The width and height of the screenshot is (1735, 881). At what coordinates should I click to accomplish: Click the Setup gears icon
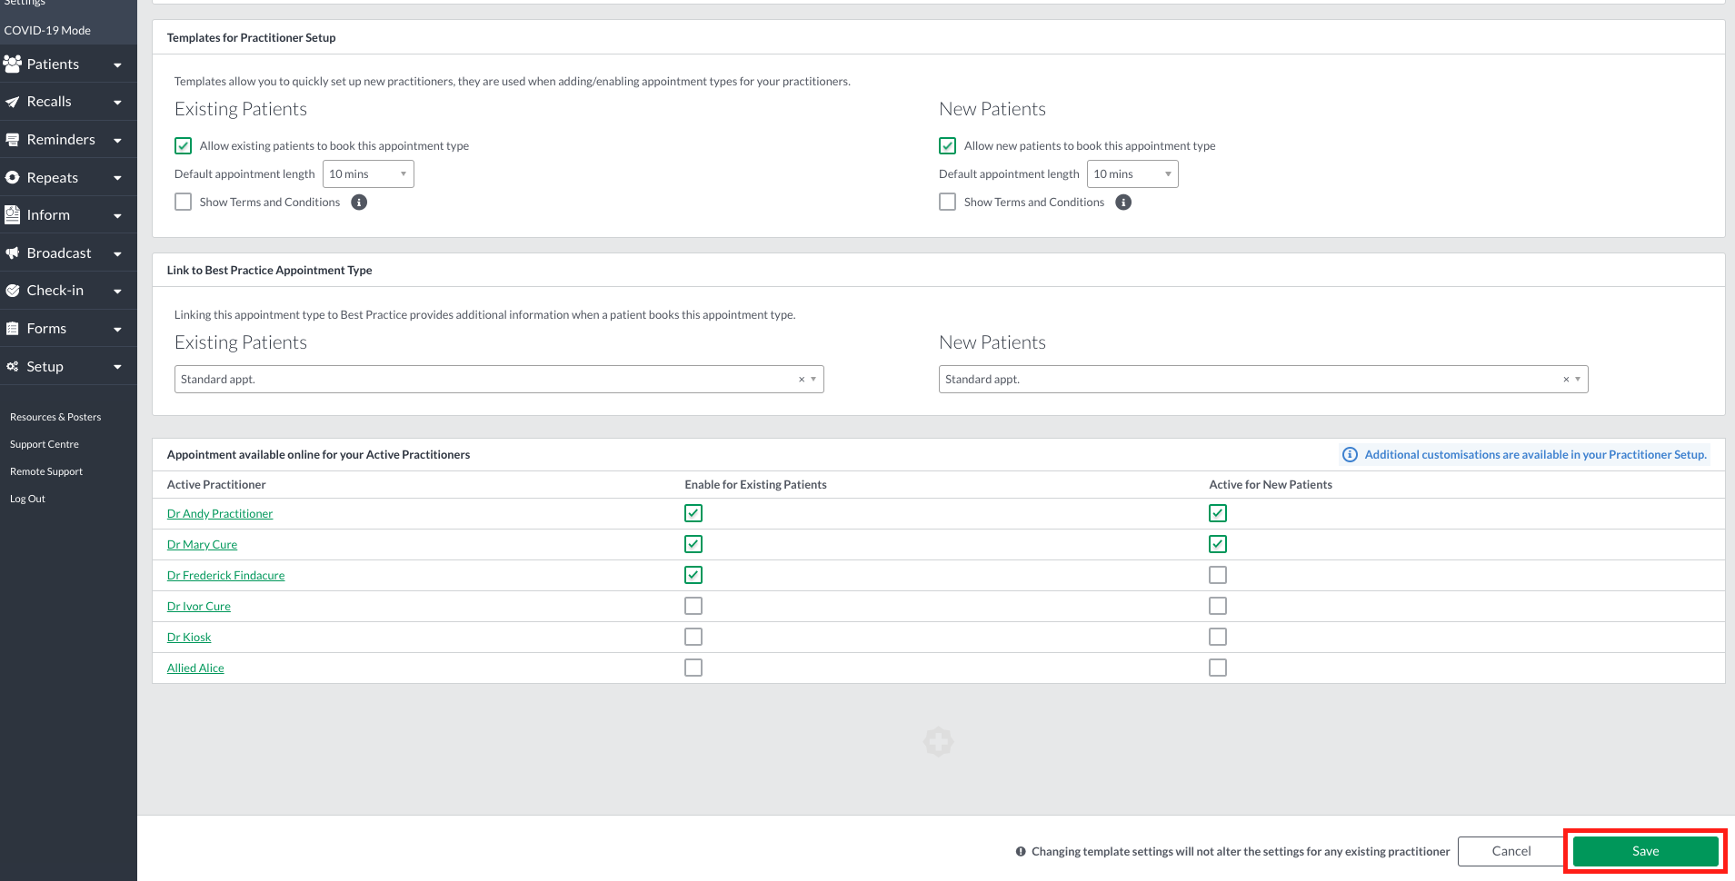click(x=13, y=367)
